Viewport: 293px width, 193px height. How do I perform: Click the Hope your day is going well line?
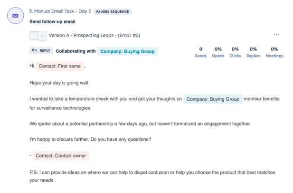point(59,83)
